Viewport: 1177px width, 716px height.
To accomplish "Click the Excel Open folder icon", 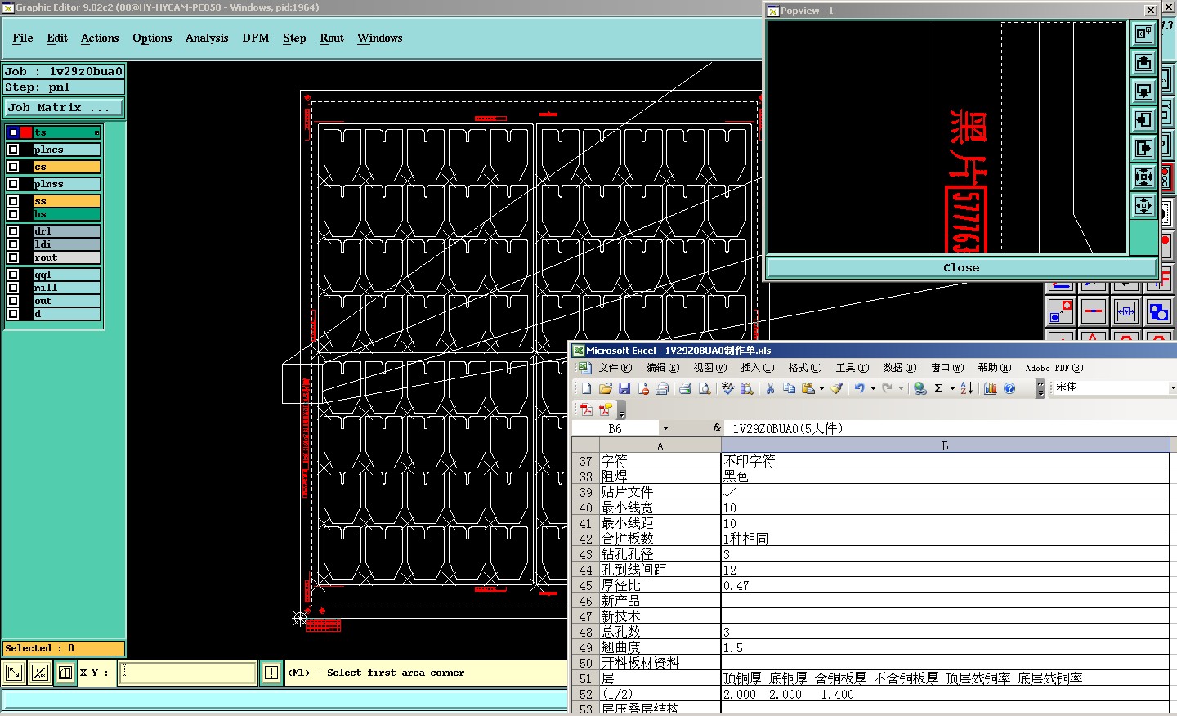I will [605, 388].
